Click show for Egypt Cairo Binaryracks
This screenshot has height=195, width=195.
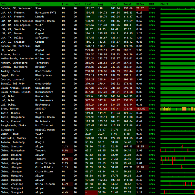[152, 75]
